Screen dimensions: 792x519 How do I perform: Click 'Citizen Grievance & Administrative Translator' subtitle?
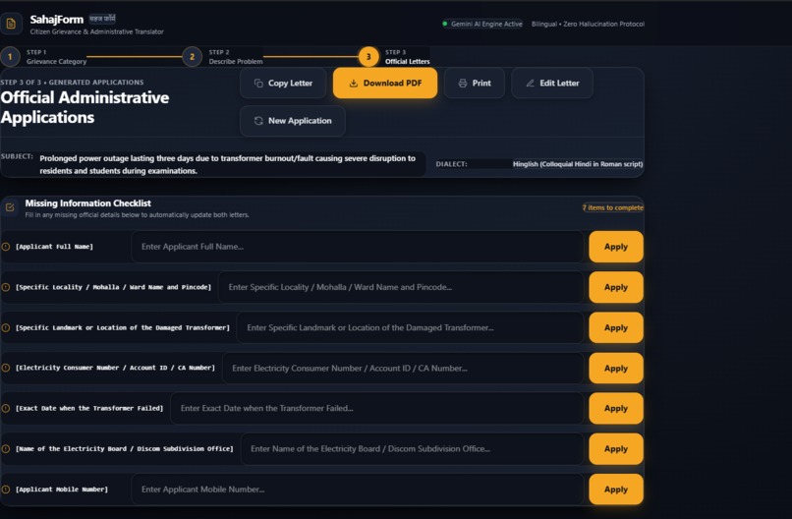(x=96, y=31)
